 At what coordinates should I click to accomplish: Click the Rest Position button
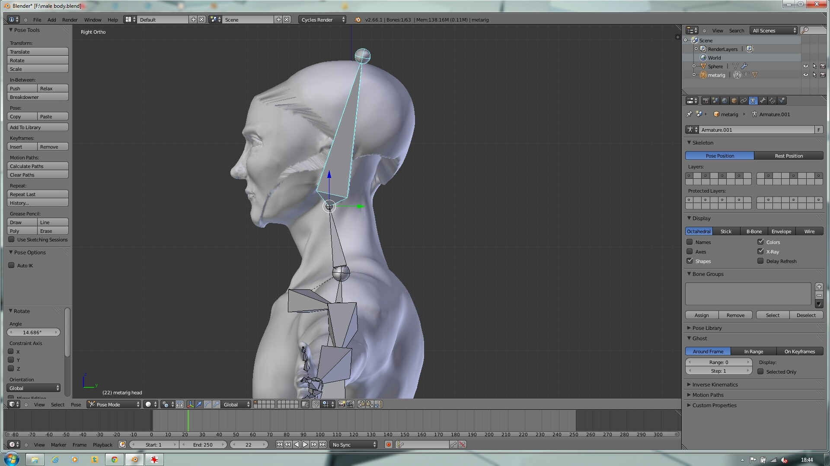[788, 156]
